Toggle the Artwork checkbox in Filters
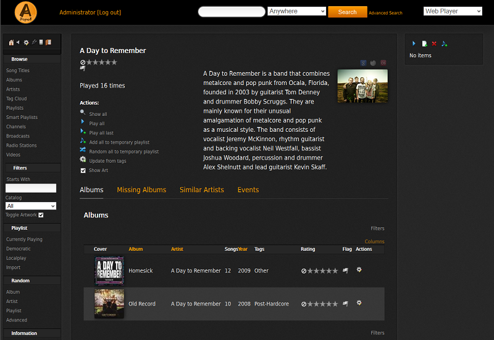Screen dimensions: 494x340 click(41, 215)
